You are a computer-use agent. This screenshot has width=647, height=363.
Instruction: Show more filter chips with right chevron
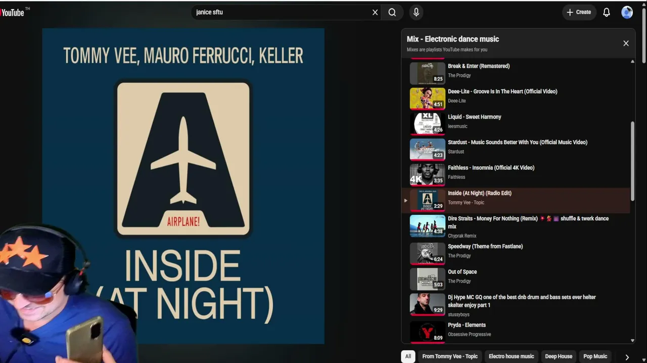(x=627, y=357)
